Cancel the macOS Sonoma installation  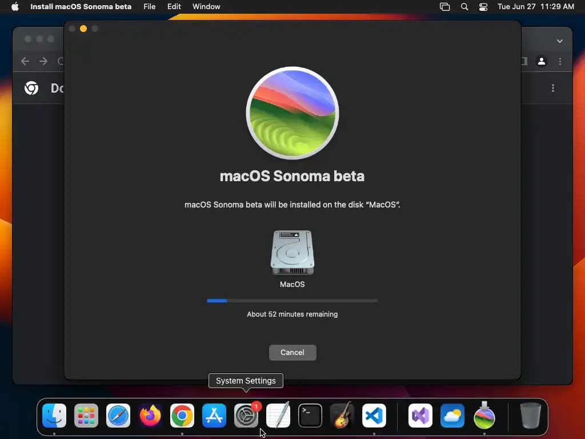[x=292, y=352]
